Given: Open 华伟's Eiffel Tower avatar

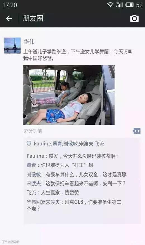Looking at the screenshot, I should [x=12, y=45].
